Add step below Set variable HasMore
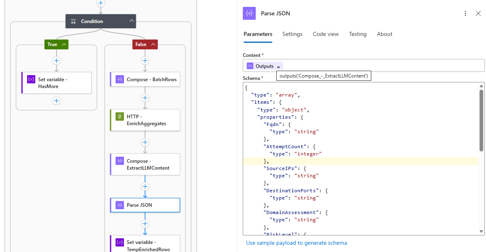This screenshot has height=252, width=486. 57,101
